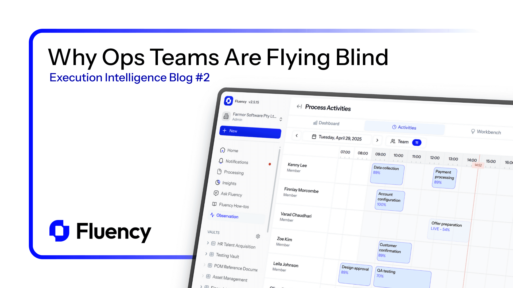Open the Design approval 89% block
This screenshot has height=288, width=513.
pyautogui.click(x=355, y=274)
